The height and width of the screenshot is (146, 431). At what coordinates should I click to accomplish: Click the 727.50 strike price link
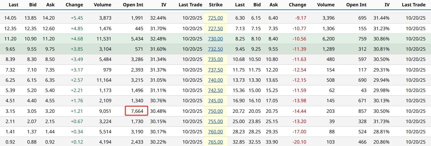(x=215, y=28)
